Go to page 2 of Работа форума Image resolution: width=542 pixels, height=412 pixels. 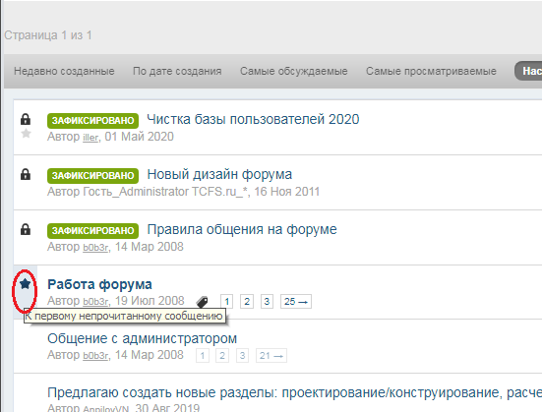point(247,302)
